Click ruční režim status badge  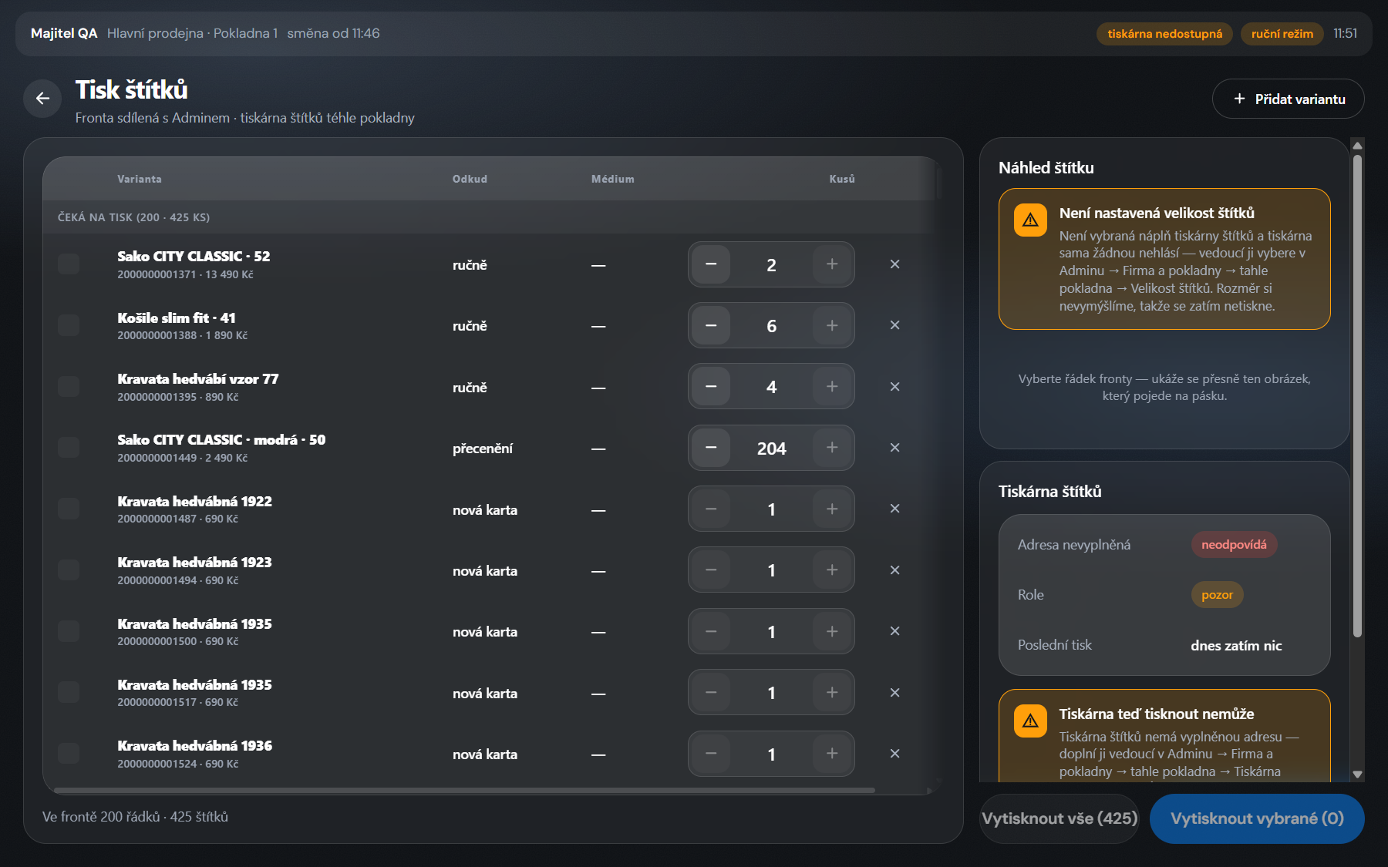[x=1282, y=34]
